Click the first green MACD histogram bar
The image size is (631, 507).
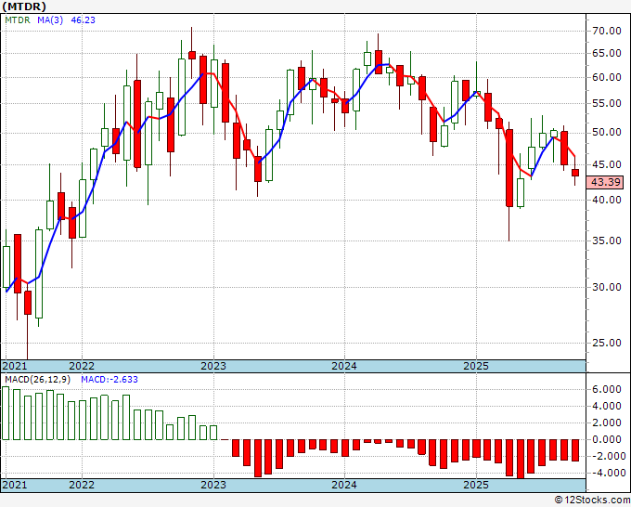[x=6, y=413]
